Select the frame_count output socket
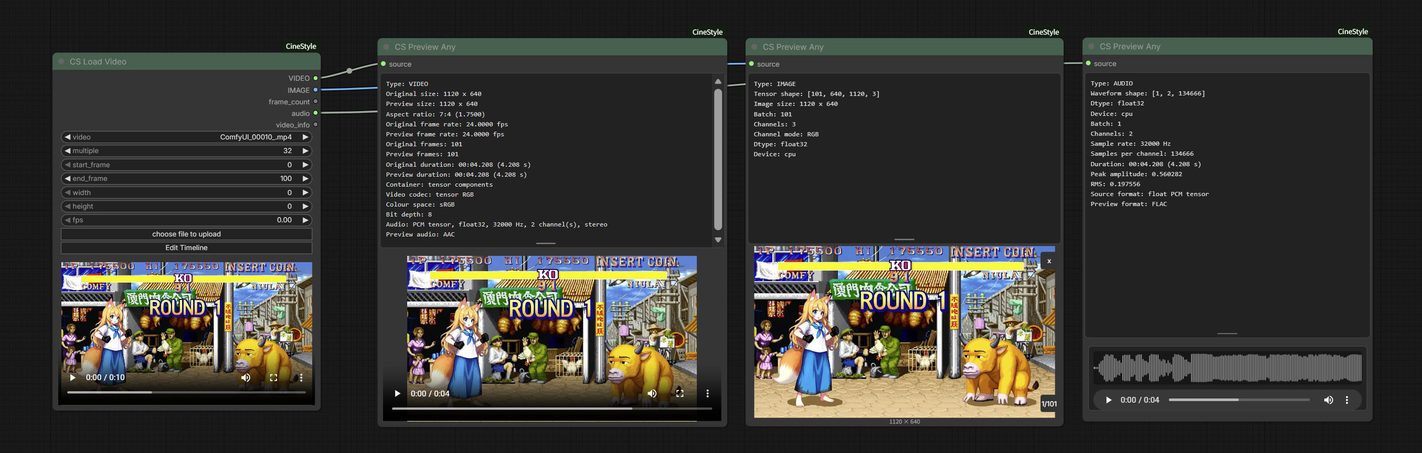Image resolution: width=1422 pixels, height=453 pixels. coord(316,102)
